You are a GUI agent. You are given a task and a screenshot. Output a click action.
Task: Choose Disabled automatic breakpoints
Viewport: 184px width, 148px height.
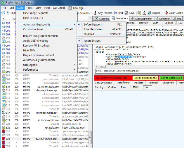[x=101, y=34]
